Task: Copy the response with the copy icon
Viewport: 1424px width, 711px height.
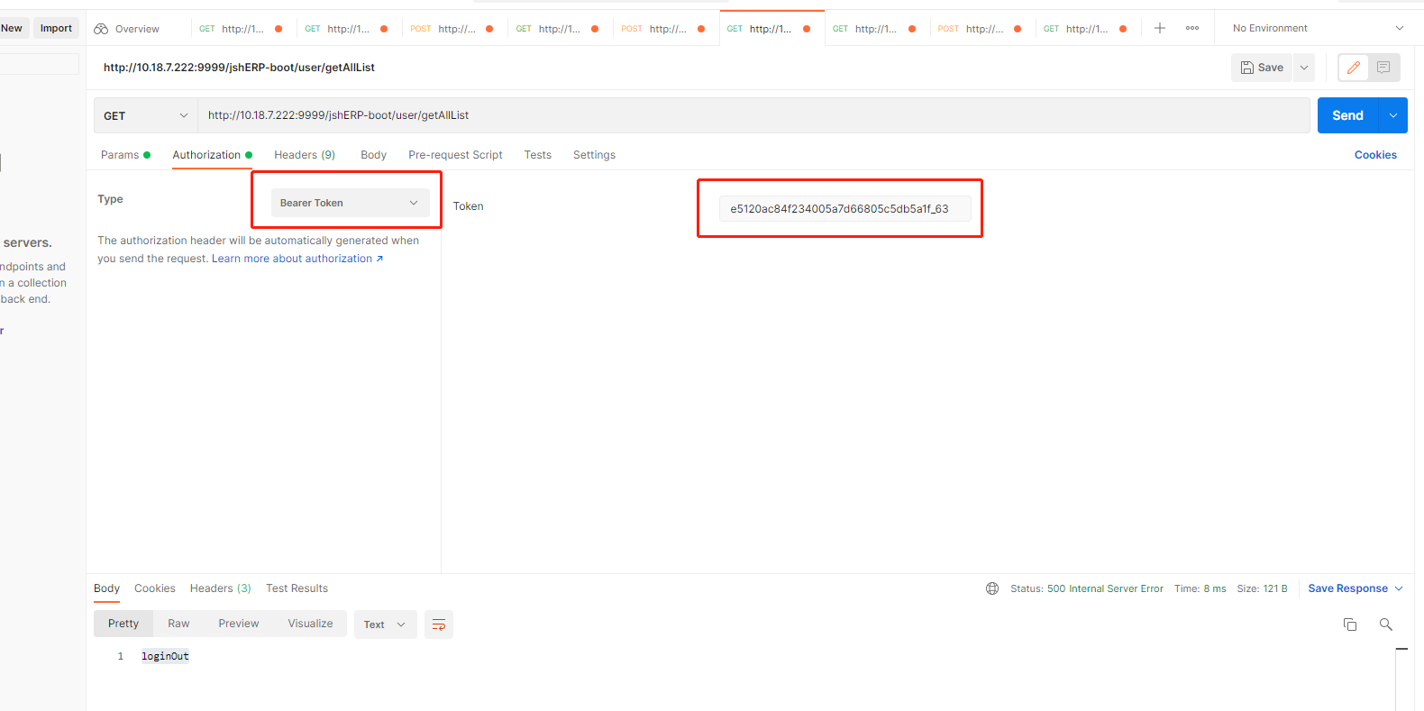Action: [x=1350, y=624]
